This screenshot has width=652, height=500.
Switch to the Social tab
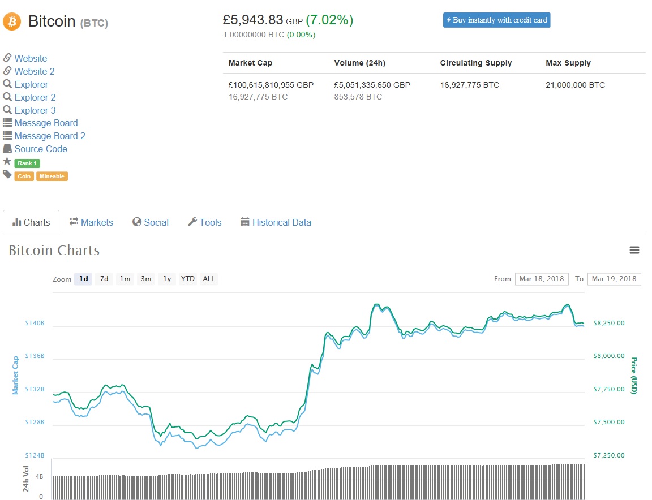tap(151, 222)
